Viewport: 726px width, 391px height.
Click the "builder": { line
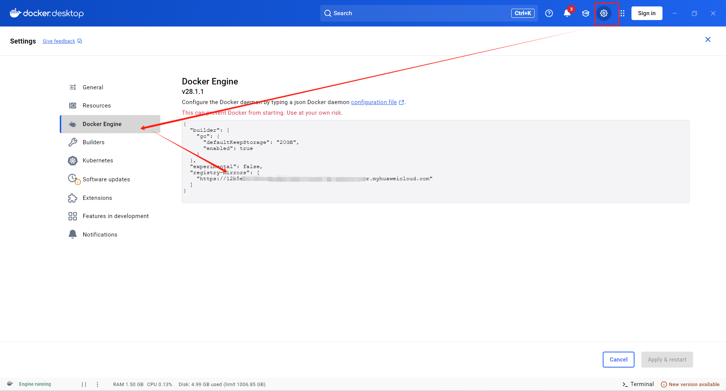[210, 130]
